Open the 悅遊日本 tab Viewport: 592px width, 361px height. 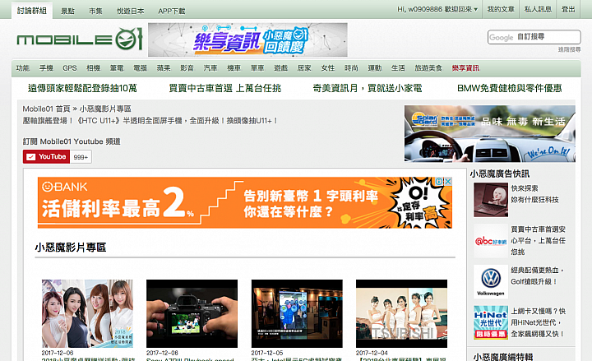130,12
